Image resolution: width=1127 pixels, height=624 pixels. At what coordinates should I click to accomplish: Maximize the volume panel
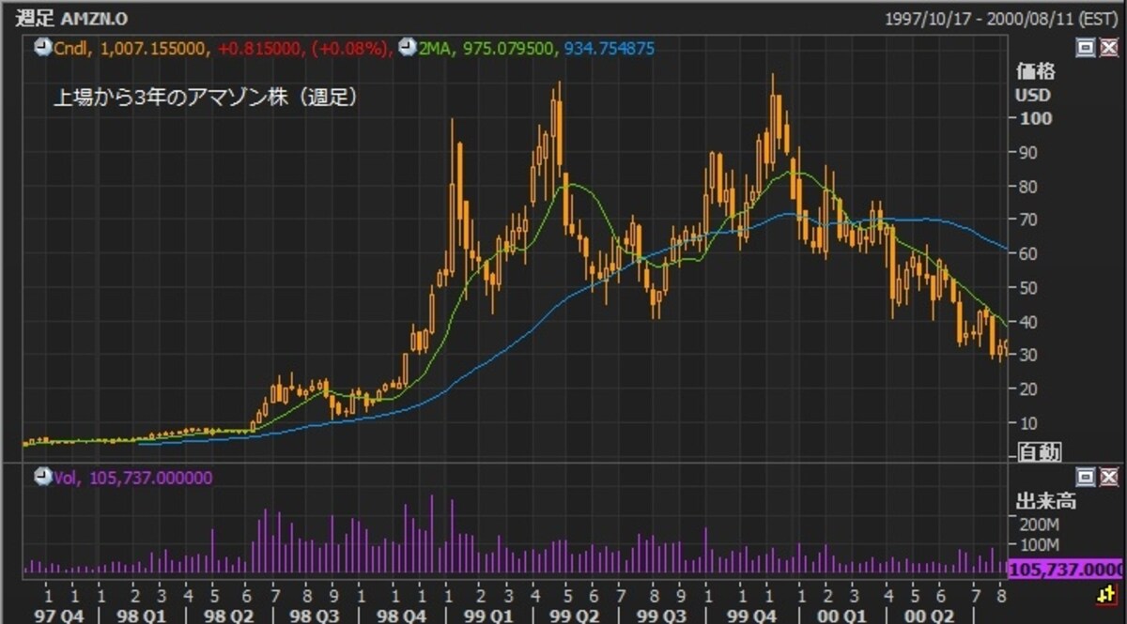pyautogui.click(x=1087, y=479)
